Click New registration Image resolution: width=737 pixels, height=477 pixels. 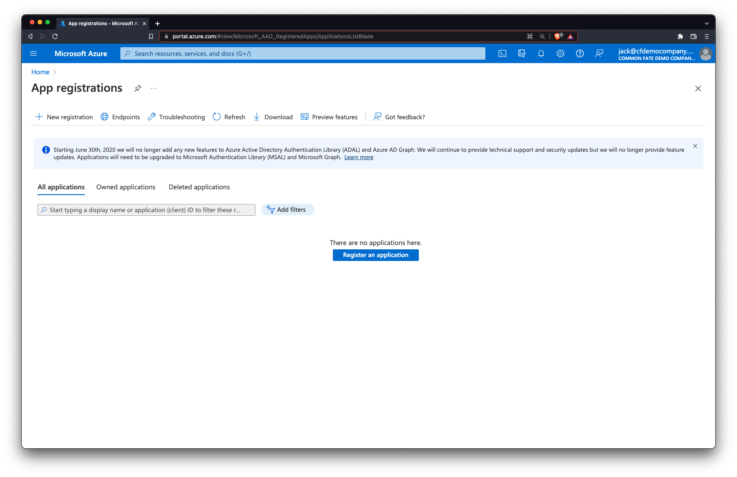pos(64,117)
